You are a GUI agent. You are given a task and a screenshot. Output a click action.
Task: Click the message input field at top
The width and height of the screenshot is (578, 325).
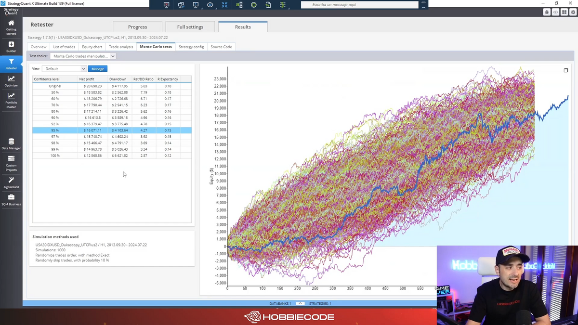click(360, 5)
